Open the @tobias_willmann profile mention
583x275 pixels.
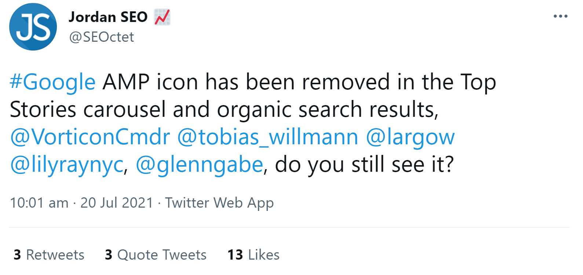(267, 137)
